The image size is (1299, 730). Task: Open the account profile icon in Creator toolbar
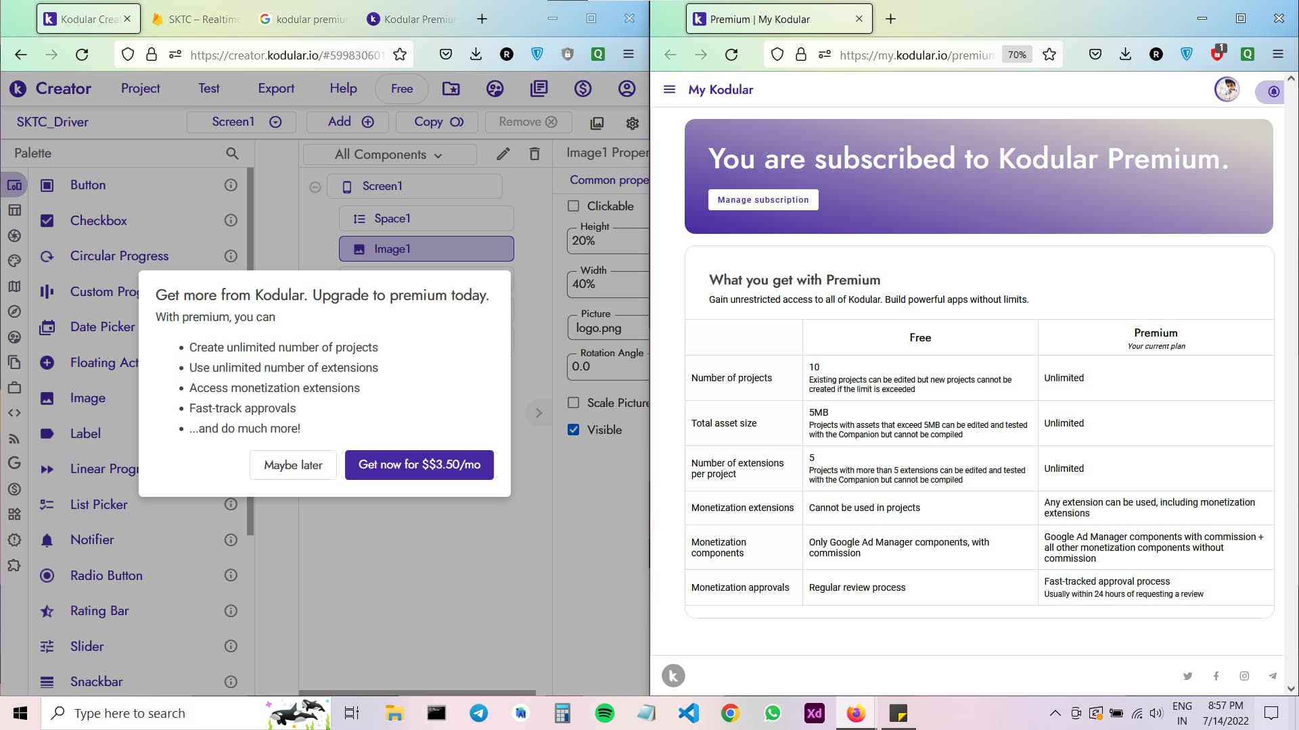click(626, 89)
